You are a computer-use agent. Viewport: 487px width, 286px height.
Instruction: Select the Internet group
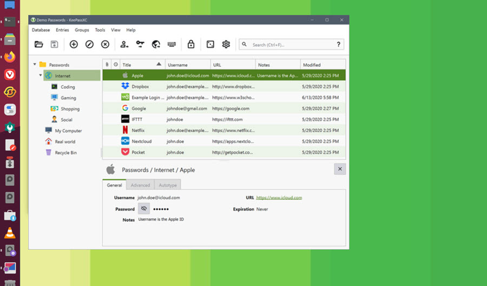72,75
